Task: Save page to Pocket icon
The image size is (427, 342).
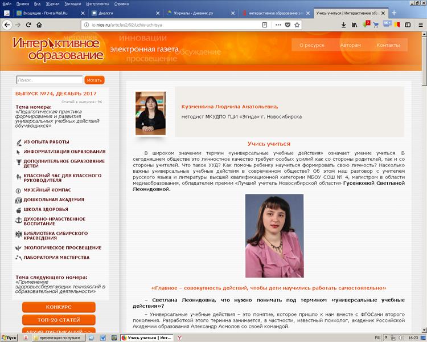Action: pyautogui.click(x=288, y=25)
